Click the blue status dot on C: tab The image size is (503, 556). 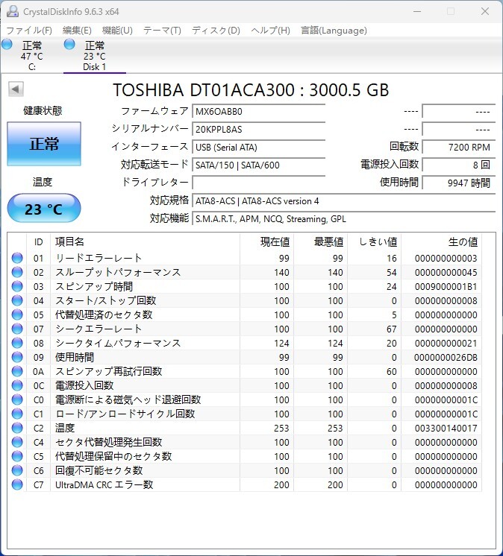pyautogui.click(x=7, y=44)
